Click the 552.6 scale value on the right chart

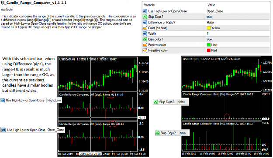pyautogui.click(x=265, y=123)
